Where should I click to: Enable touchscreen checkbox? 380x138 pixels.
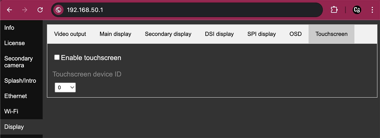57,57
